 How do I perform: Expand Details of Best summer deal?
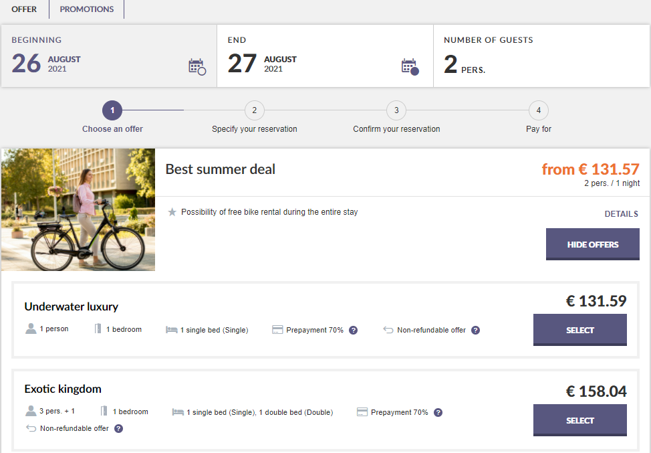(x=621, y=214)
